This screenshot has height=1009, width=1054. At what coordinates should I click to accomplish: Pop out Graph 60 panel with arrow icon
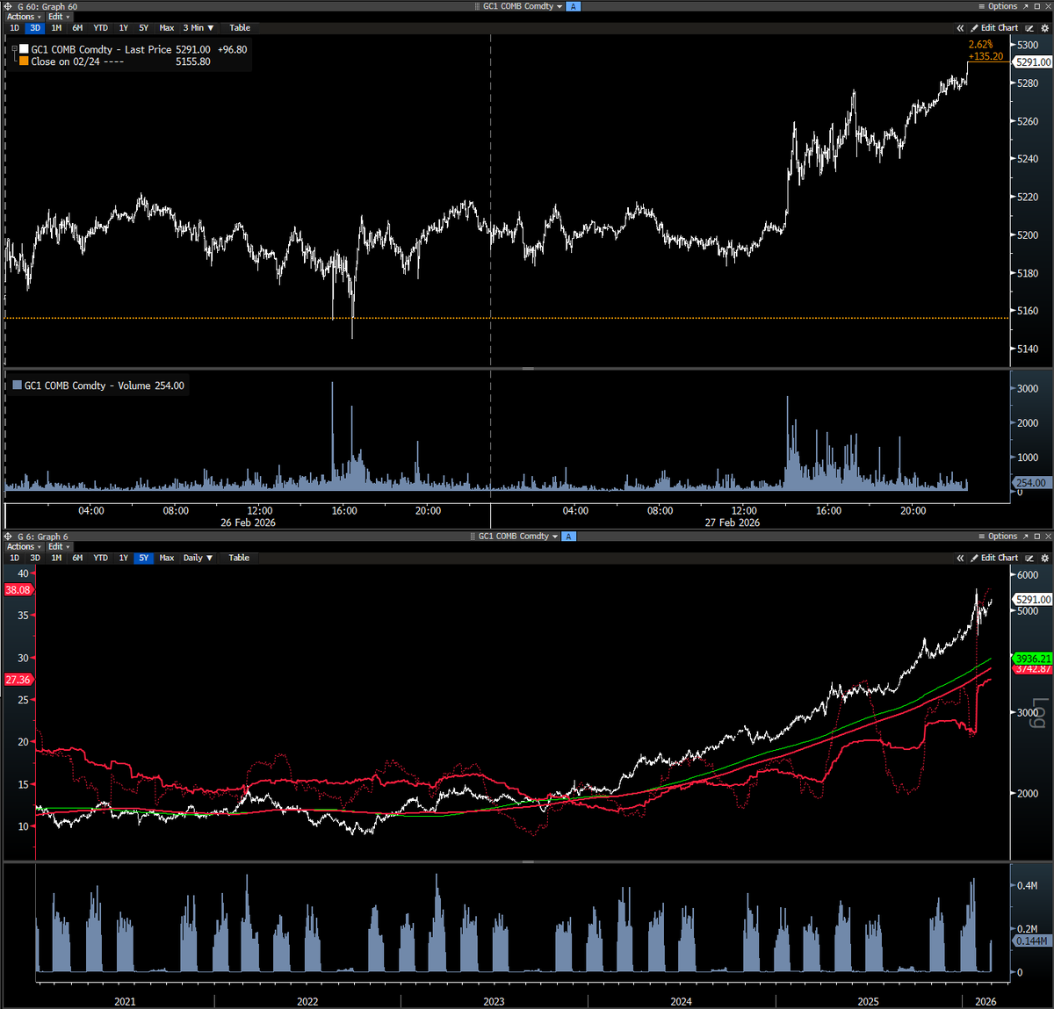click(x=1025, y=6)
